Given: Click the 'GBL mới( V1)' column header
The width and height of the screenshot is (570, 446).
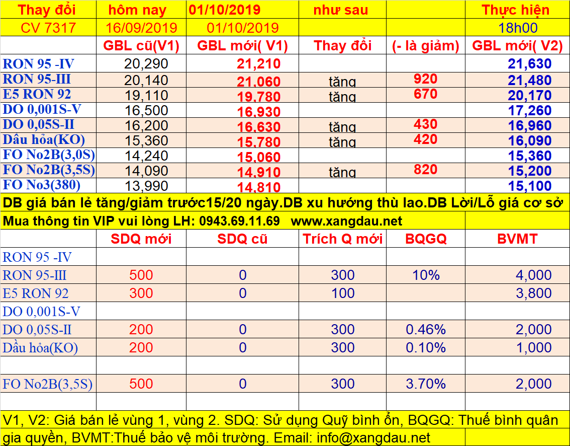Looking at the screenshot, I should click(242, 46).
